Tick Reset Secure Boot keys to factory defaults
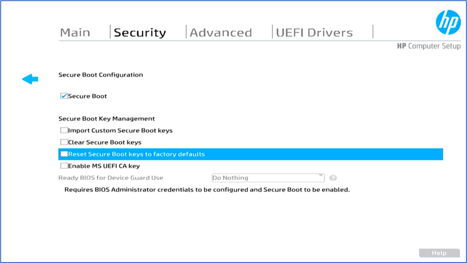 tap(64, 154)
